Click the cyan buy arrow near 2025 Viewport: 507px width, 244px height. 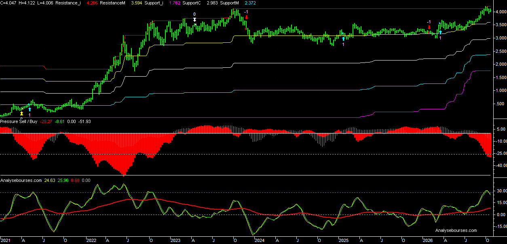click(x=343, y=39)
